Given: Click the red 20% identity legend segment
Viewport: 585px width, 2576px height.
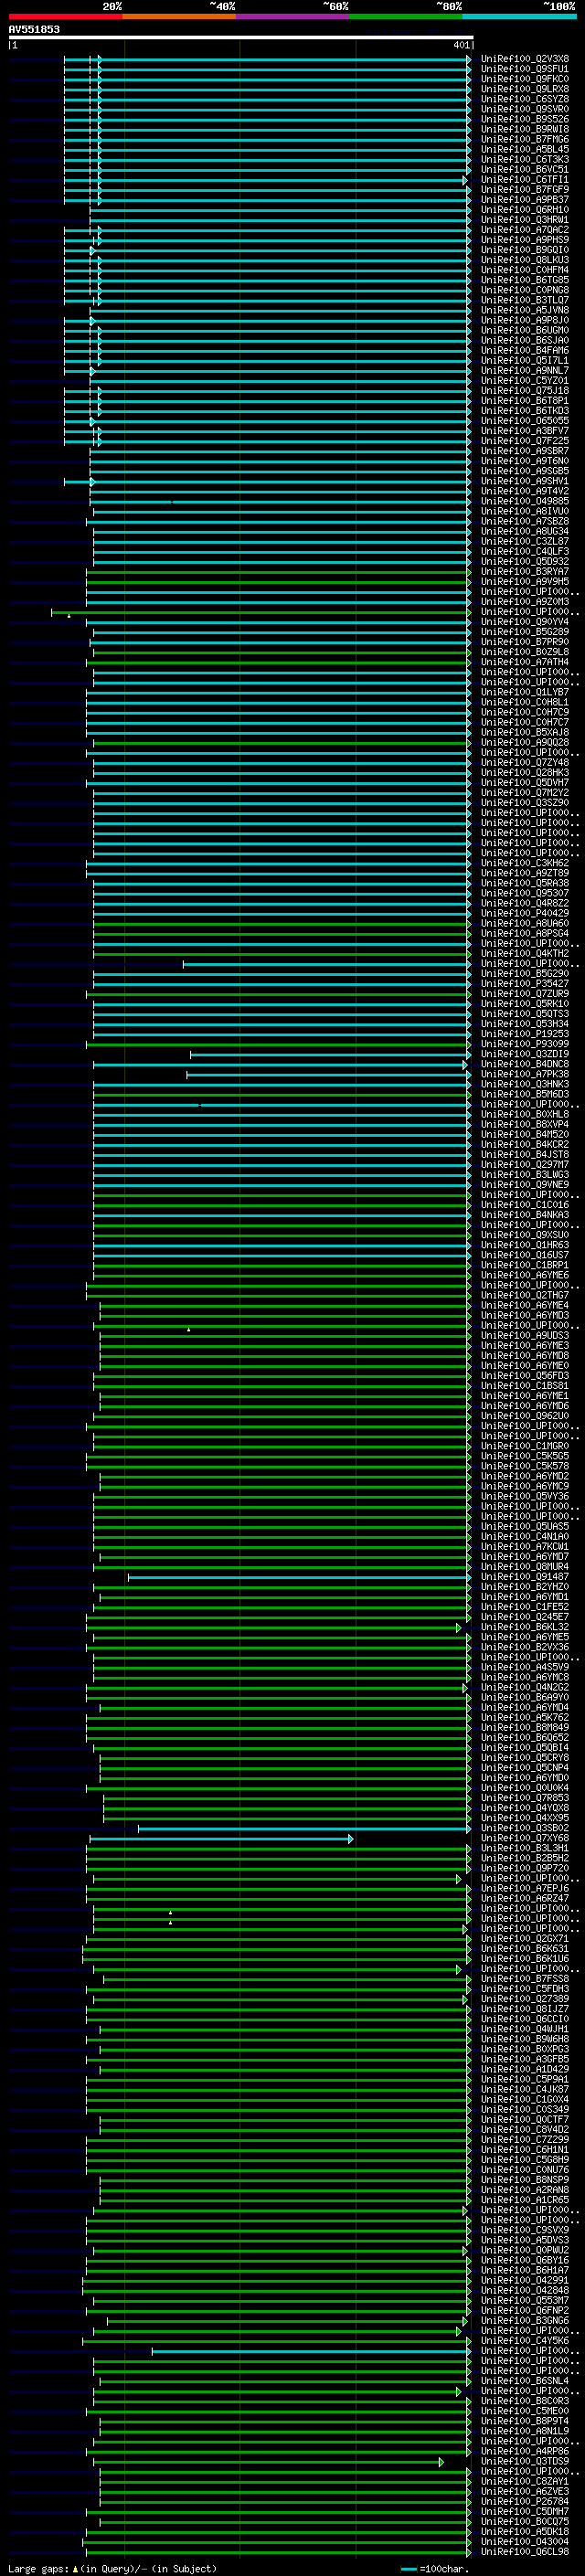Looking at the screenshot, I should coord(65,16).
